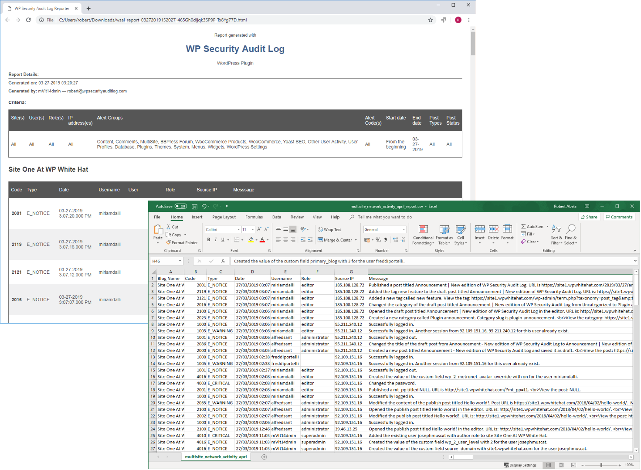Open the Format as Table dropdown

[x=444, y=235]
